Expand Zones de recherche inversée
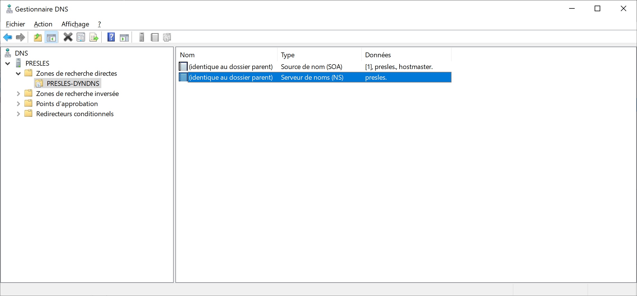Image resolution: width=637 pixels, height=296 pixels. pyautogui.click(x=18, y=94)
